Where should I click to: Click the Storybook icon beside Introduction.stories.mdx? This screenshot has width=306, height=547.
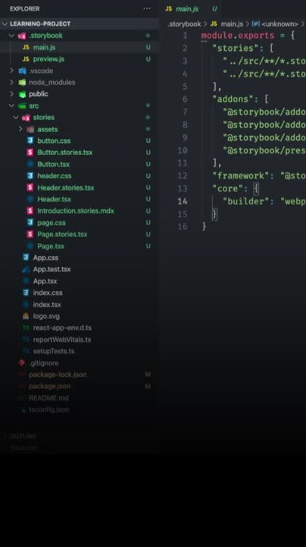[30, 210]
